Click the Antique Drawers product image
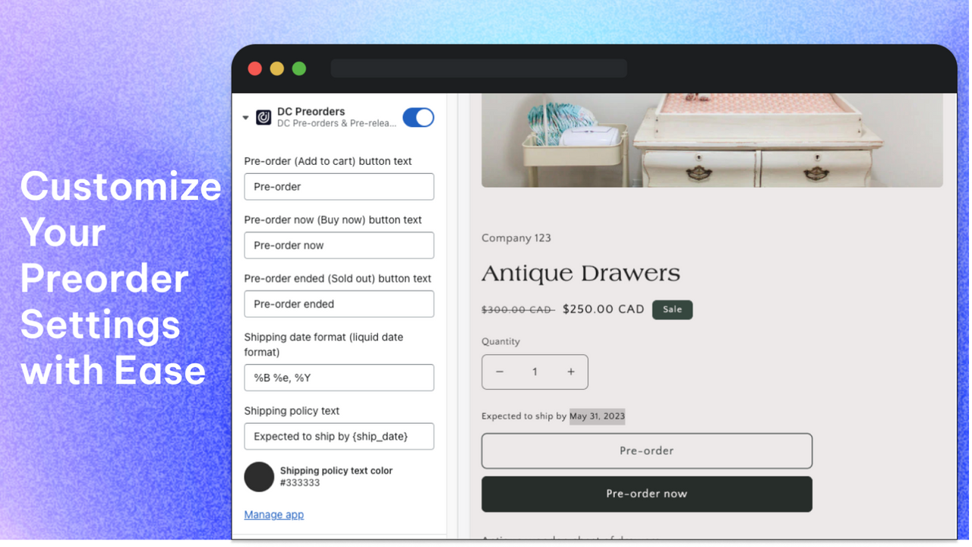Viewport: 972px width, 547px height. tap(712, 140)
